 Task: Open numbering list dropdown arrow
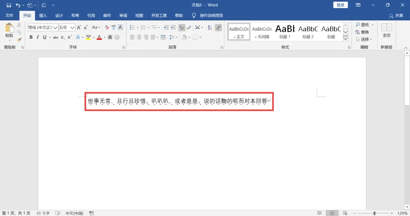(149, 28)
